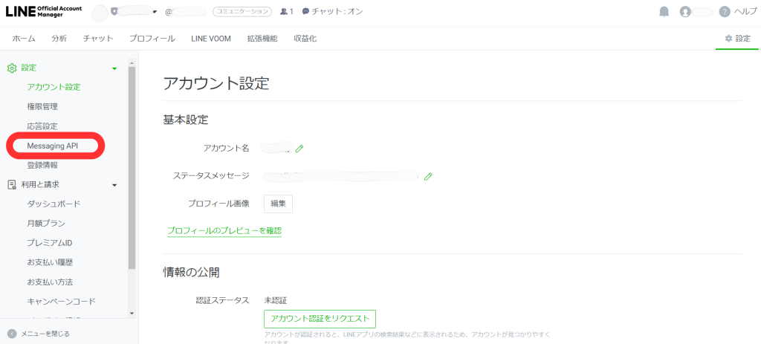The image size is (761, 344).
Task: Click the アカウント設定 page heading
Action: (x=216, y=83)
